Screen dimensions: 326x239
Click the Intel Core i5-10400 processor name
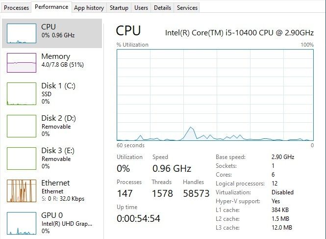[239, 32]
